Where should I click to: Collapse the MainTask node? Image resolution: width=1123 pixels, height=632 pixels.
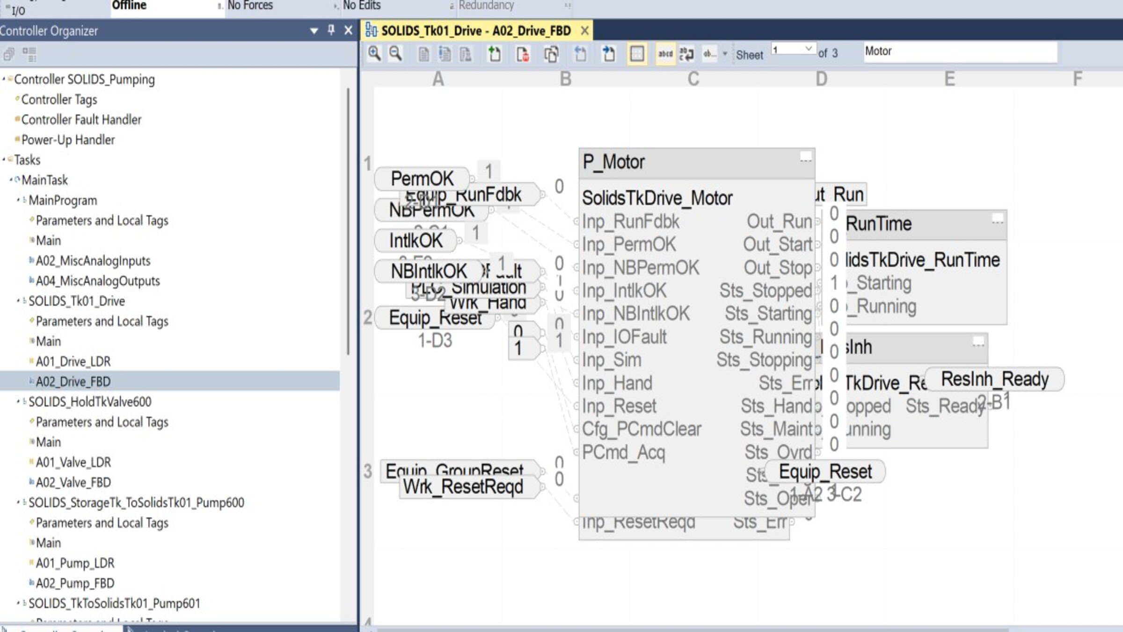(11, 180)
